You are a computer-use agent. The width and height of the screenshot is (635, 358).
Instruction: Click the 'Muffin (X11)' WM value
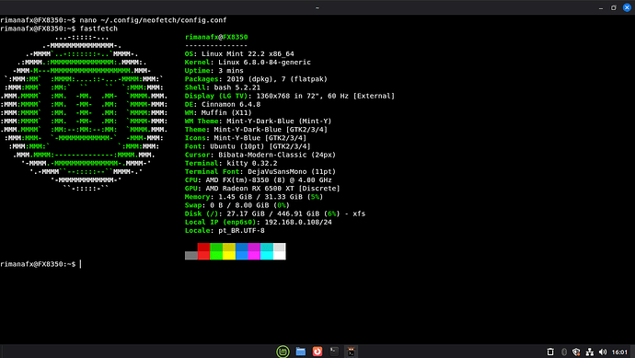point(226,113)
